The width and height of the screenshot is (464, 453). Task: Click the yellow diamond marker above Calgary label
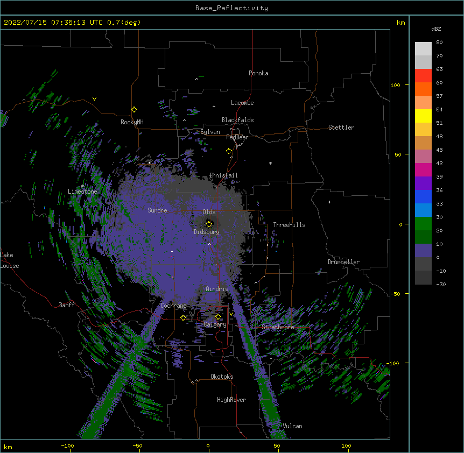click(x=218, y=317)
